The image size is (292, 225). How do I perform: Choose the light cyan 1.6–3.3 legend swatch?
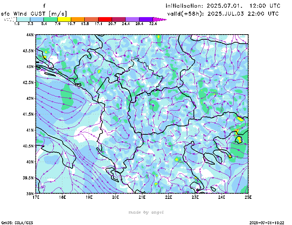click(23, 19)
